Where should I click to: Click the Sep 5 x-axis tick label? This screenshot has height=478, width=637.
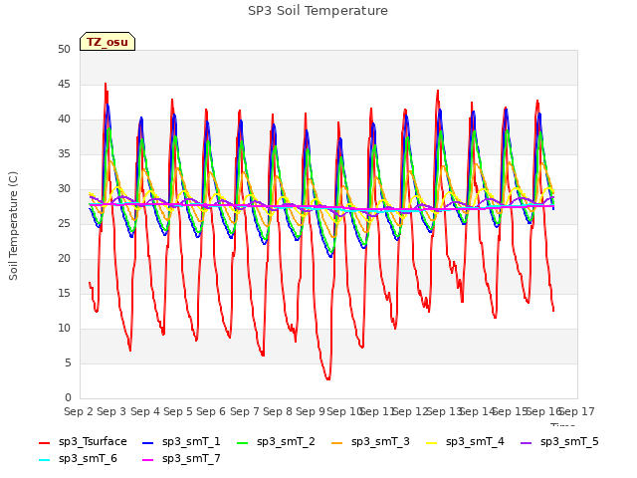[x=178, y=411]
